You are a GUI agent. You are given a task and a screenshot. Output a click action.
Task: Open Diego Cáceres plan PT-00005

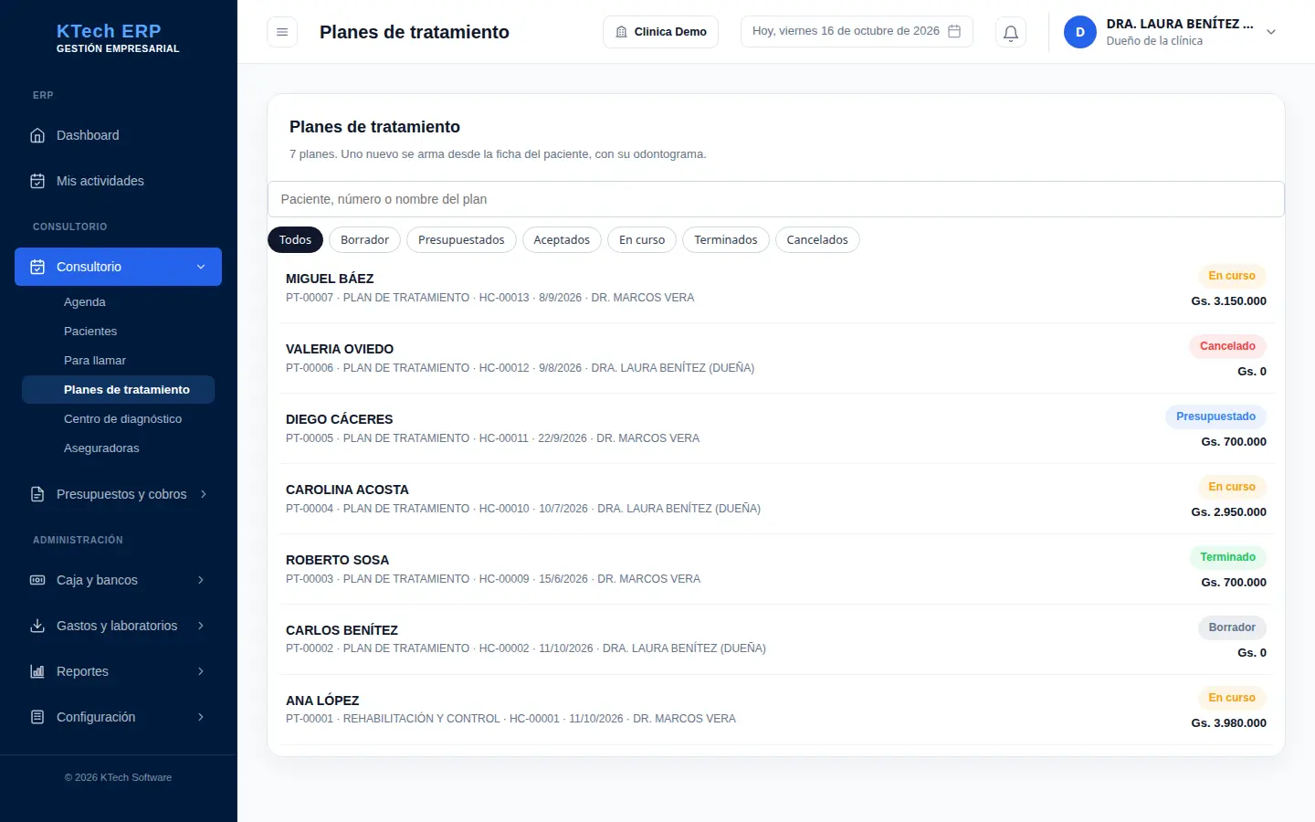[x=776, y=428]
